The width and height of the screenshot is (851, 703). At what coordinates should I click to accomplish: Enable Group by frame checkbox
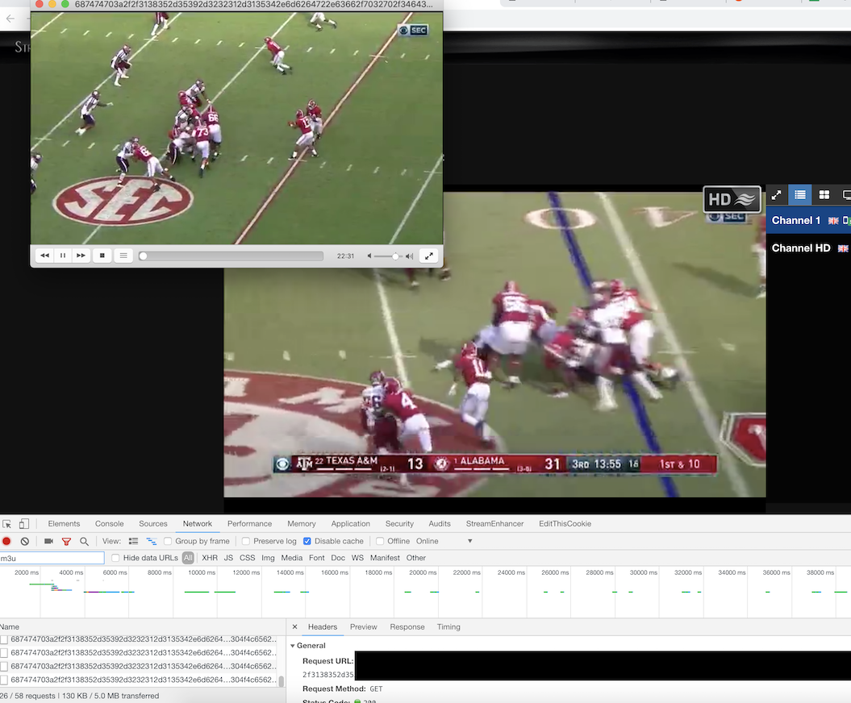coord(168,541)
